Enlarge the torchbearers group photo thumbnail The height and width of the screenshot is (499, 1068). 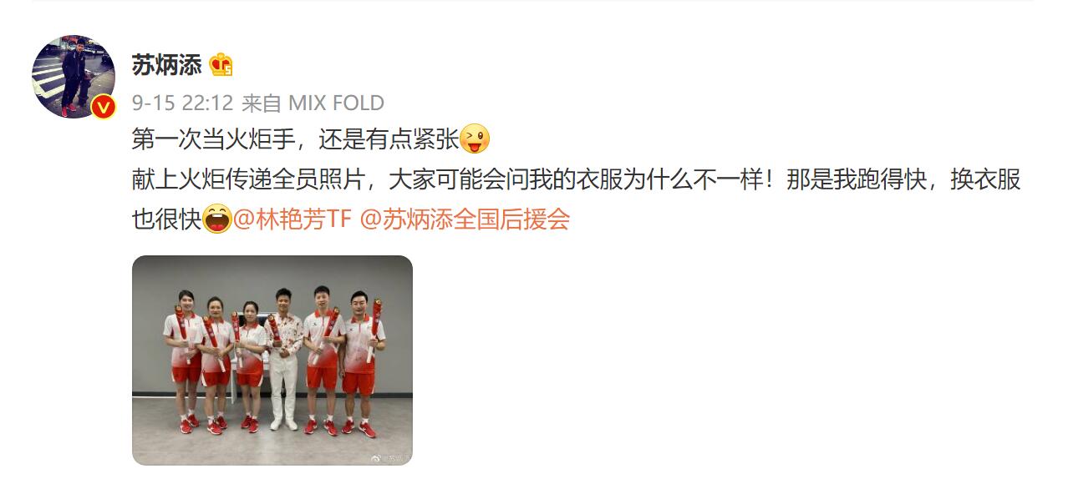pyautogui.click(x=272, y=360)
